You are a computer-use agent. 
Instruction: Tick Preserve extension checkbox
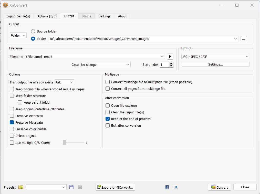pos(12,116)
